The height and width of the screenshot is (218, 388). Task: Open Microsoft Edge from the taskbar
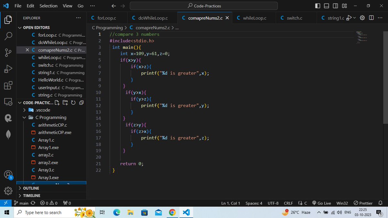(x=116, y=212)
